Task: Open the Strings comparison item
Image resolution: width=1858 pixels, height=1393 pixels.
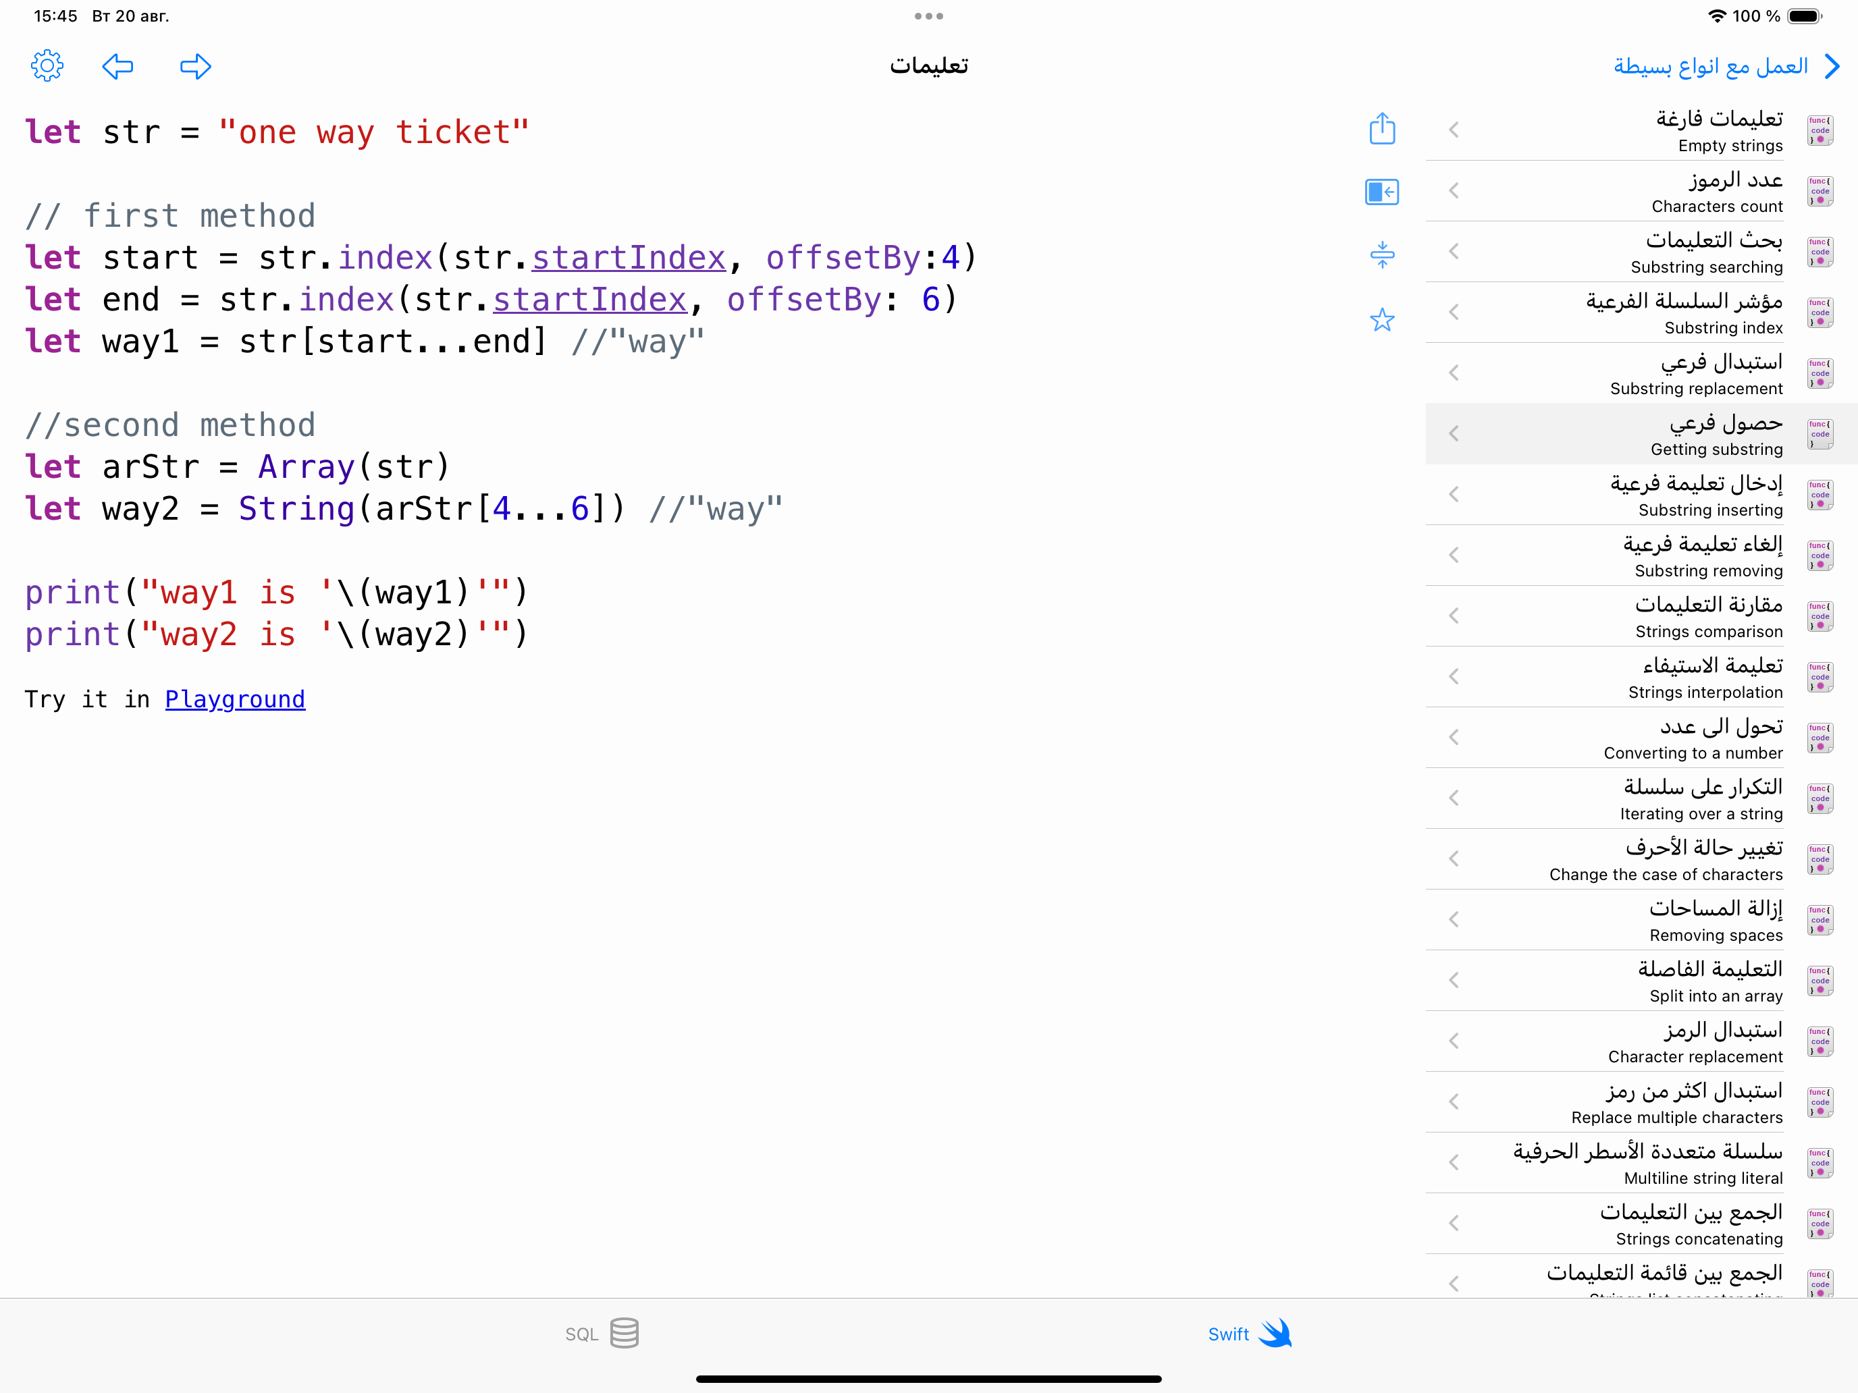Action: (1641, 616)
